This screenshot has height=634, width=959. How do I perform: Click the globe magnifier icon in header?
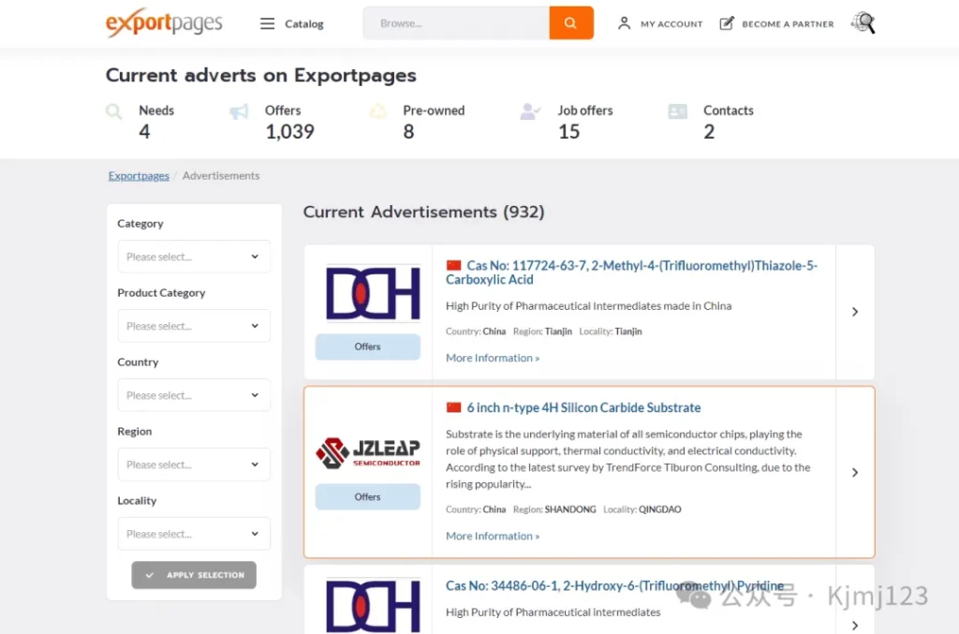click(x=863, y=23)
